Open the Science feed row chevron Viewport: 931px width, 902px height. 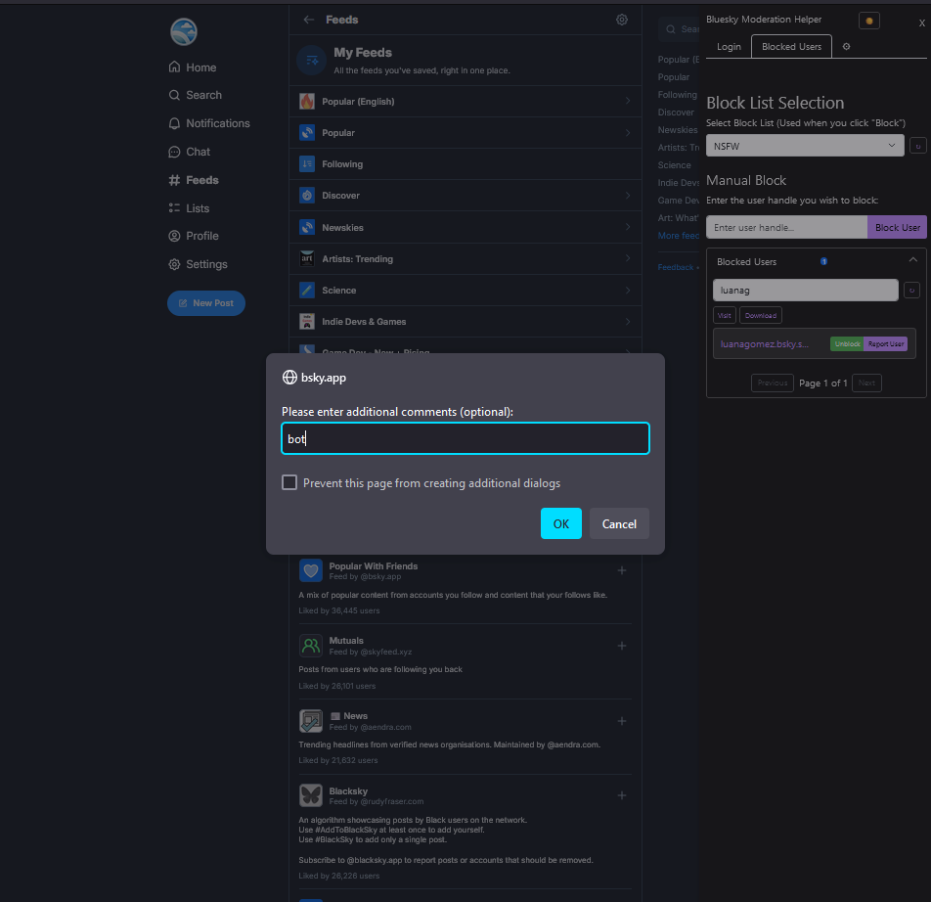point(628,290)
